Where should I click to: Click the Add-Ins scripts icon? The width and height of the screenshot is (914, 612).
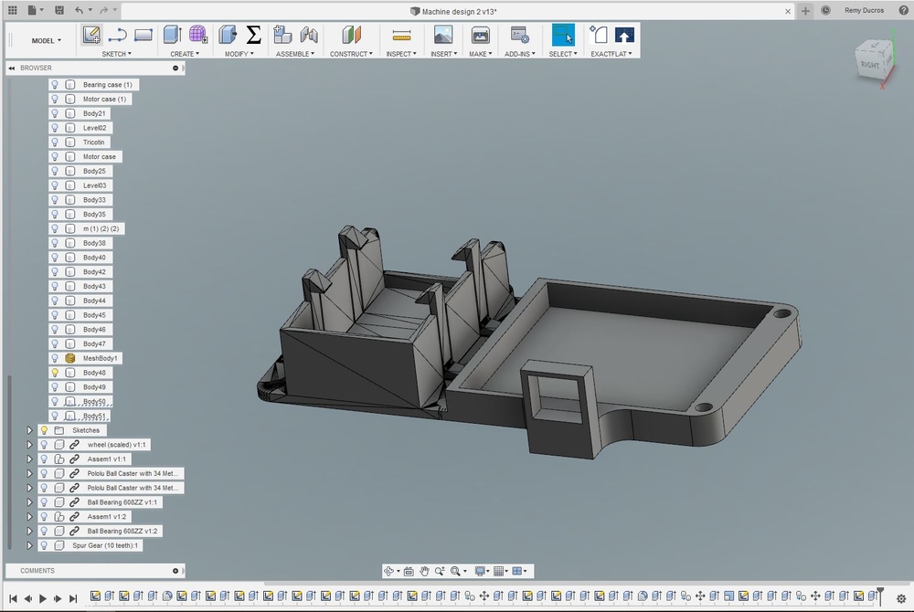coord(519,35)
